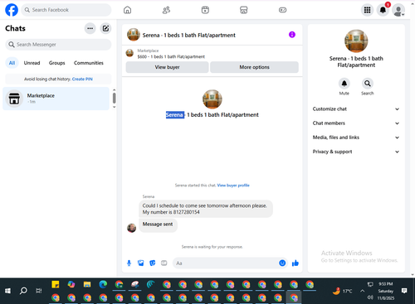Open the listing thumbnail in chat center

coord(212,99)
